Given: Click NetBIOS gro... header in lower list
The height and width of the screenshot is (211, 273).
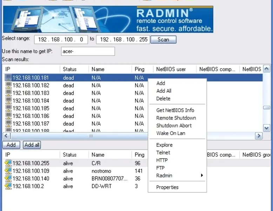Looking at the screenshot, I should (x=255, y=155).
